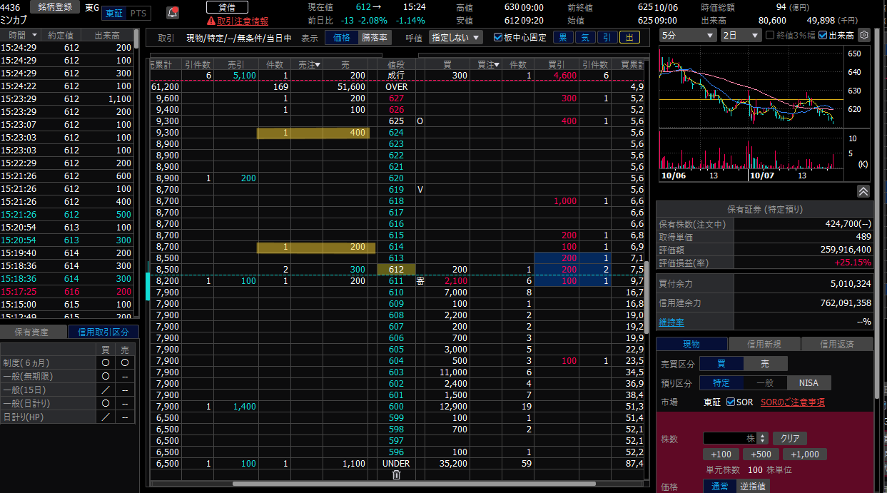Viewport: 887px width, 493px height.
Task: Click the red alert bell icon
Action: (173, 13)
